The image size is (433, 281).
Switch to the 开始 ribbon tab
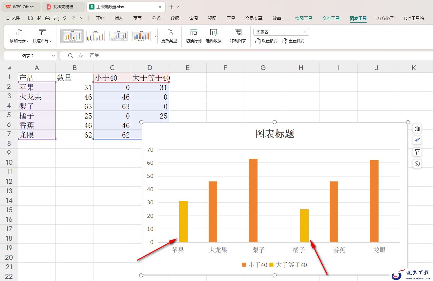tap(100, 18)
